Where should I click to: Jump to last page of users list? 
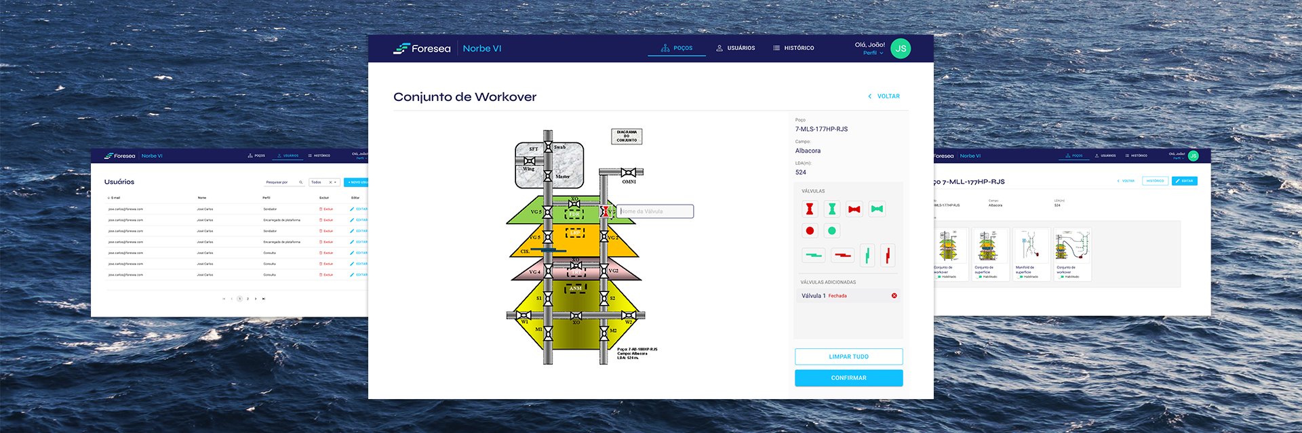click(x=264, y=299)
